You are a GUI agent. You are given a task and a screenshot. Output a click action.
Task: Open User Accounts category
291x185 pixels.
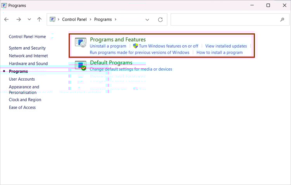click(22, 79)
